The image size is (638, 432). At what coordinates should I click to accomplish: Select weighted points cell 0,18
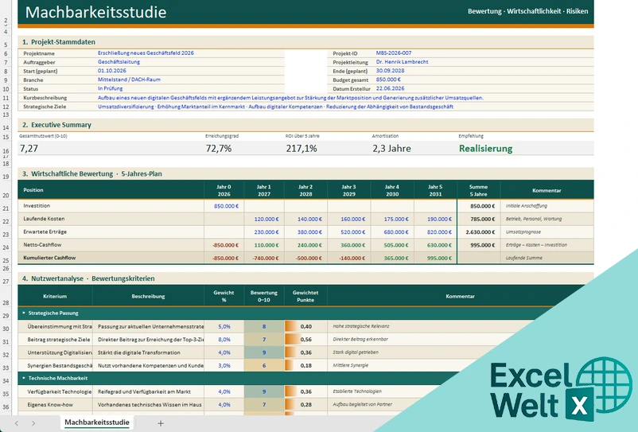coord(306,365)
